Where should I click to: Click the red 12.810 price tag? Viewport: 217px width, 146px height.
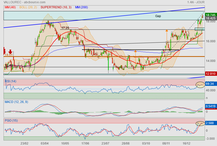210,74
